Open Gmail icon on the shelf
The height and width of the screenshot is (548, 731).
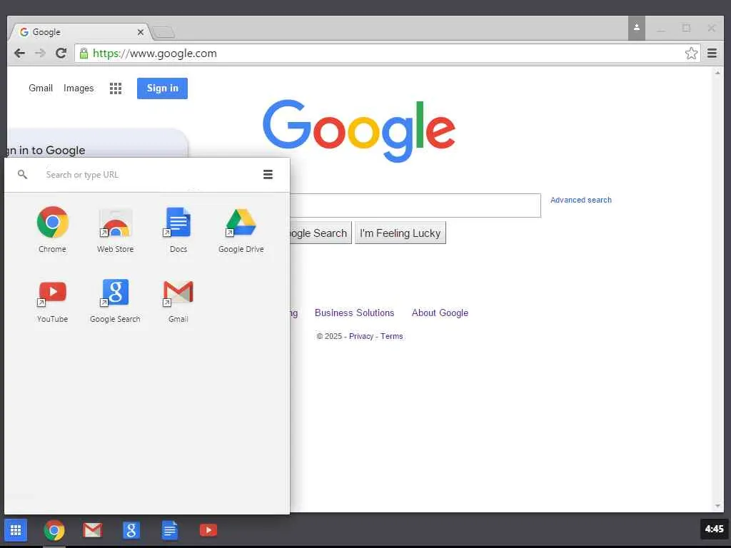tap(92, 530)
